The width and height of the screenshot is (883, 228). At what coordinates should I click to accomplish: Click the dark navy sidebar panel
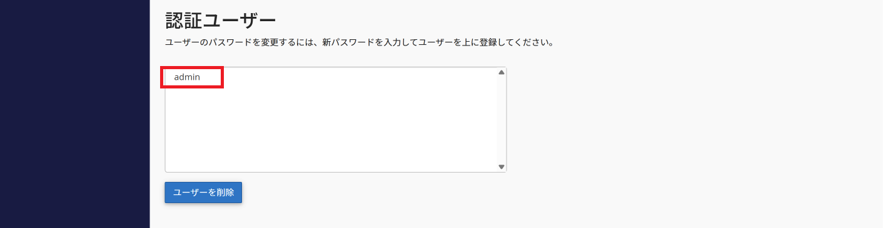pos(75,114)
